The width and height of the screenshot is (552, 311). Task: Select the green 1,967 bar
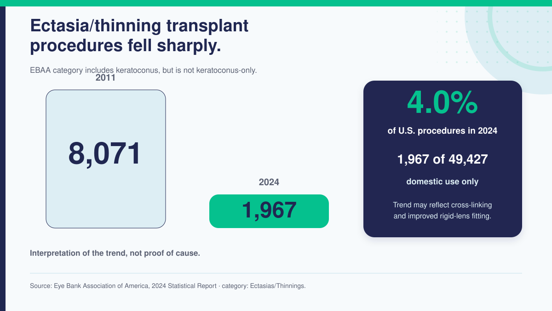(x=269, y=211)
